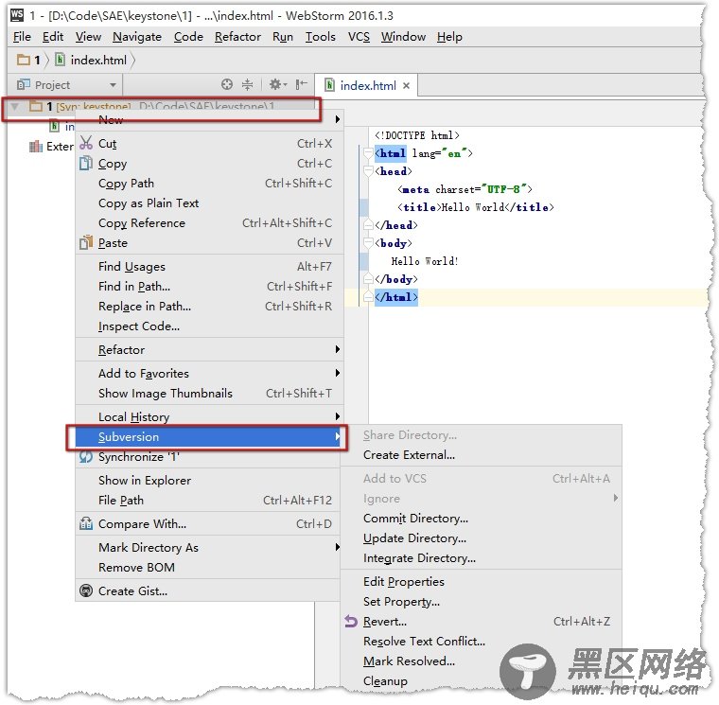Choose Inspect Code...
Screen dimensions: 719x705
pos(210,326)
